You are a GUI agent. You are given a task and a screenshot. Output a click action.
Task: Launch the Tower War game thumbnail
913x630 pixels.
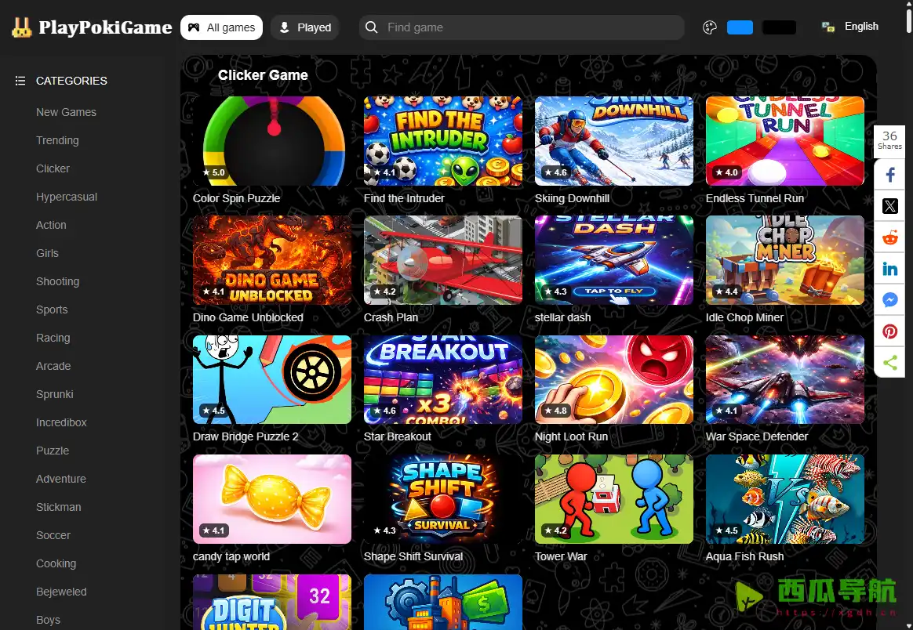pos(613,499)
